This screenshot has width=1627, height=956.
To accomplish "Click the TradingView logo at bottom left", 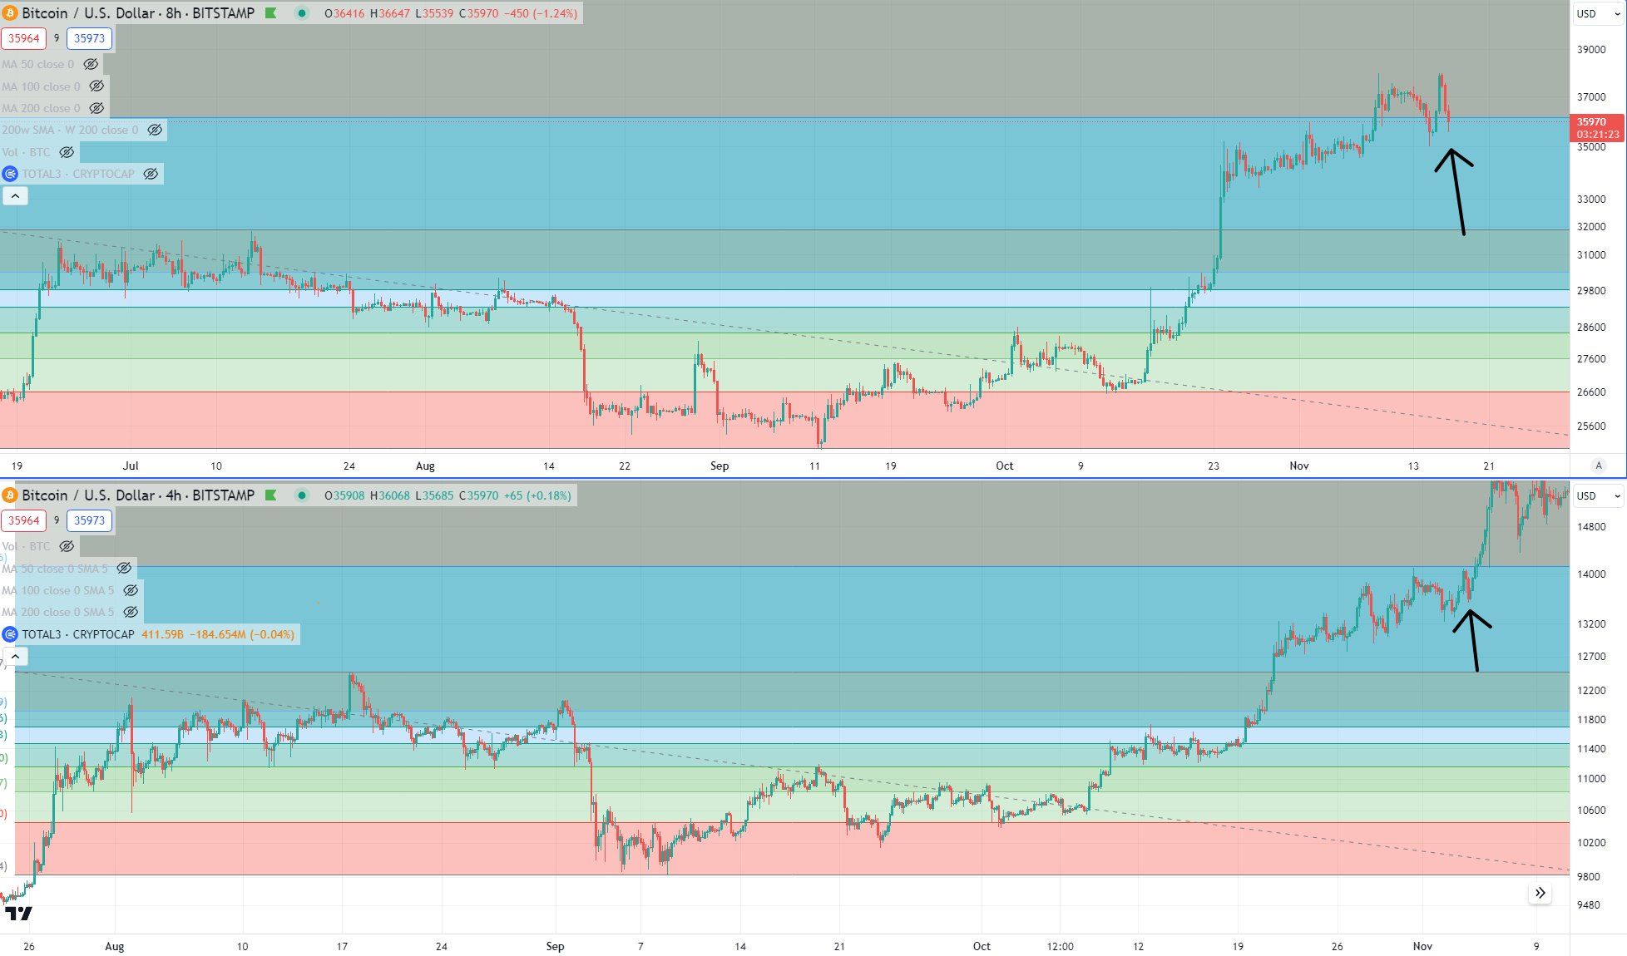I will (18, 914).
